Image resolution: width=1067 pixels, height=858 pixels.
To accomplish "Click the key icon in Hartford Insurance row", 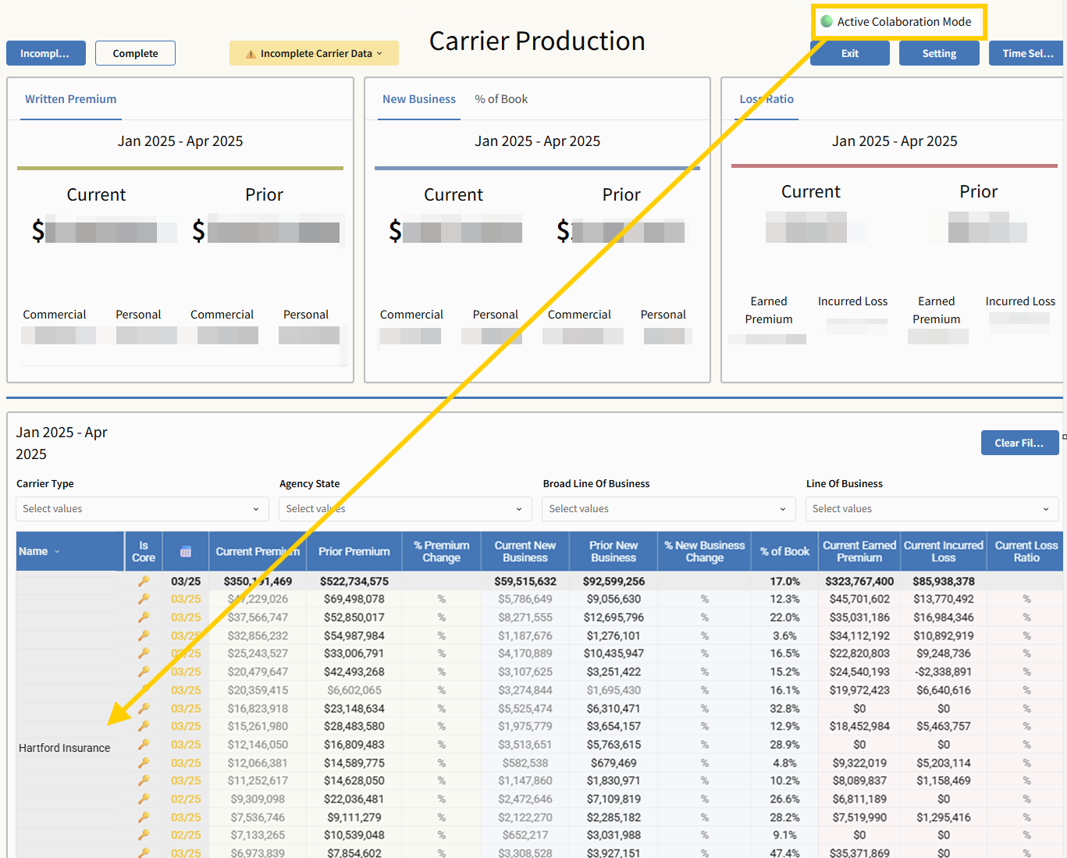I will coord(144,745).
